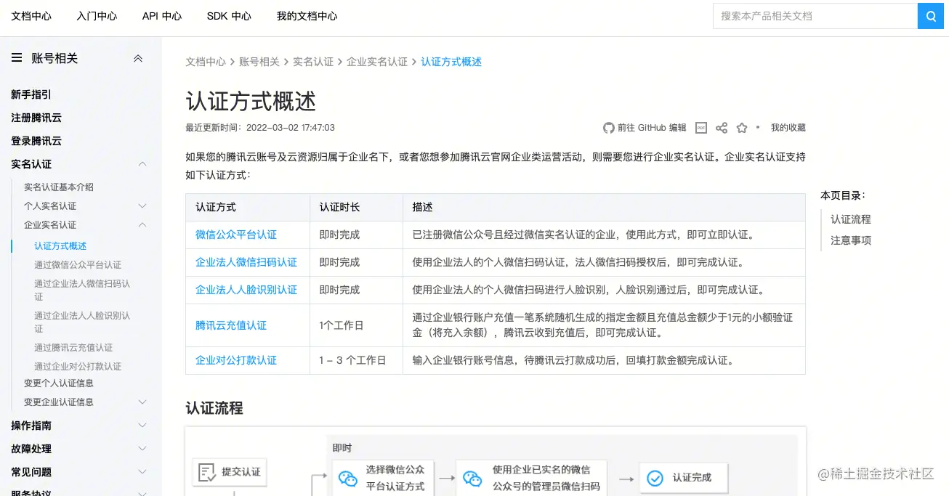Viewport: 949px width, 496px height.
Task: Click the 认证流程 flowchart image
Action: [x=496, y=461]
